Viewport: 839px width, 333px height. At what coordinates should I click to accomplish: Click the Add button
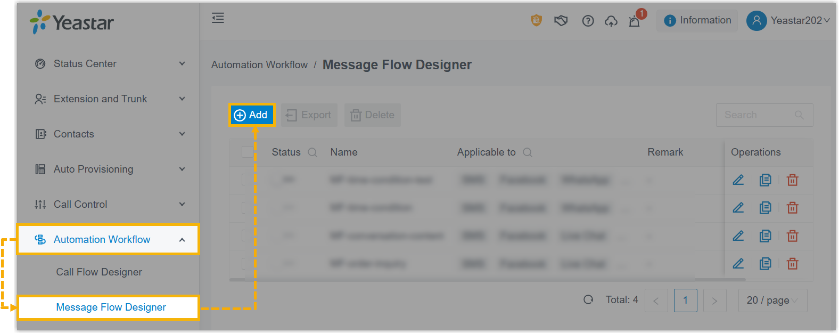tap(251, 115)
